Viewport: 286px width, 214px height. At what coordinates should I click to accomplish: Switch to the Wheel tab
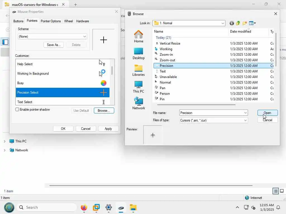[x=68, y=21]
